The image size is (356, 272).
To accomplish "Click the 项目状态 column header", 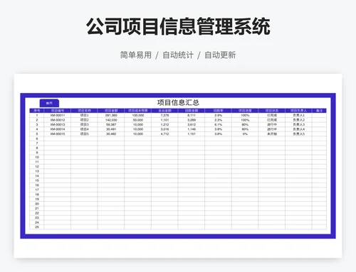I will (x=272, y=111).
